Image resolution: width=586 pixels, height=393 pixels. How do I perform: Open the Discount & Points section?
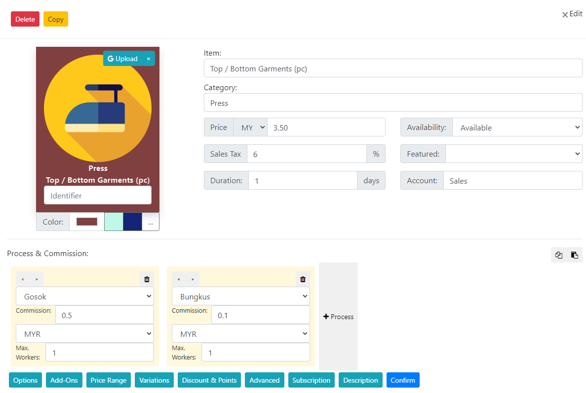(x=209, y=380)
